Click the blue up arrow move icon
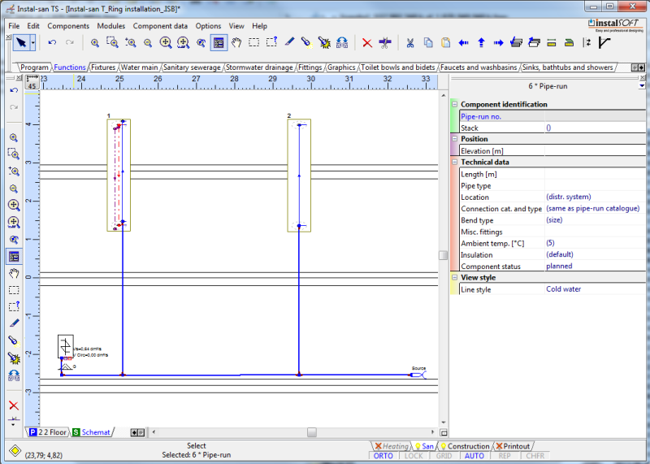 (481, 43)
